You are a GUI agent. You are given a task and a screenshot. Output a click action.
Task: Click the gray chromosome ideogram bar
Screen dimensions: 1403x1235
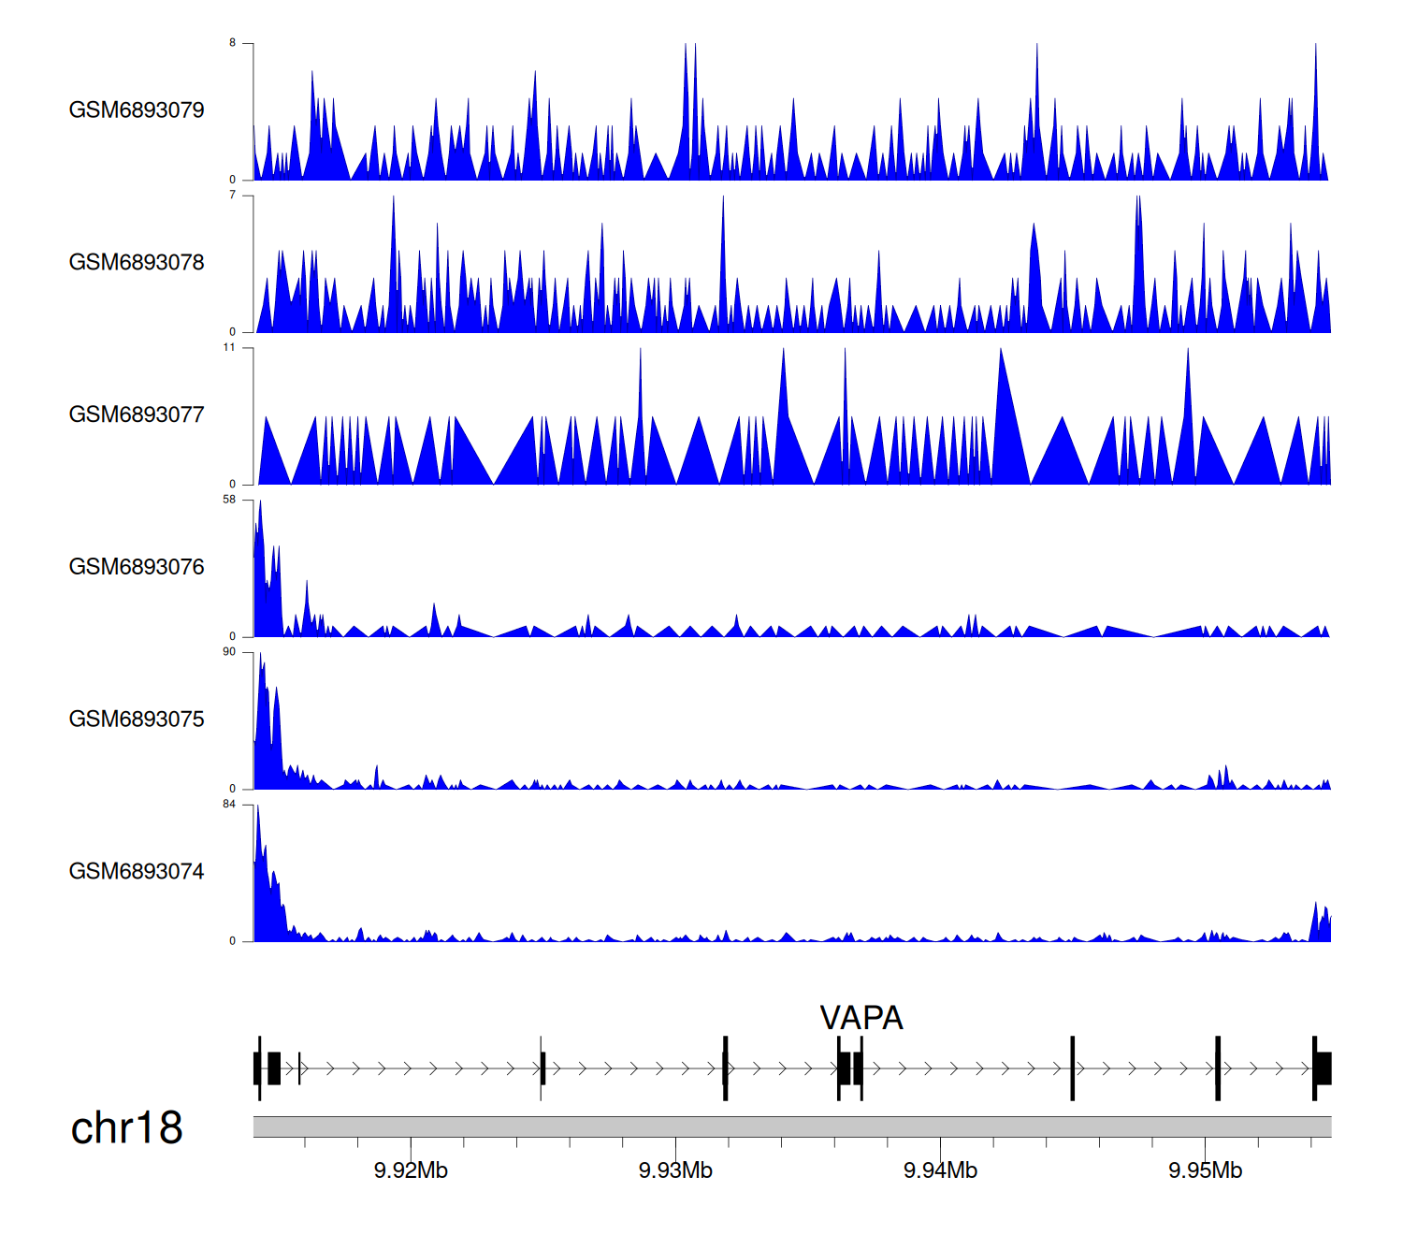pos(791,1126)
